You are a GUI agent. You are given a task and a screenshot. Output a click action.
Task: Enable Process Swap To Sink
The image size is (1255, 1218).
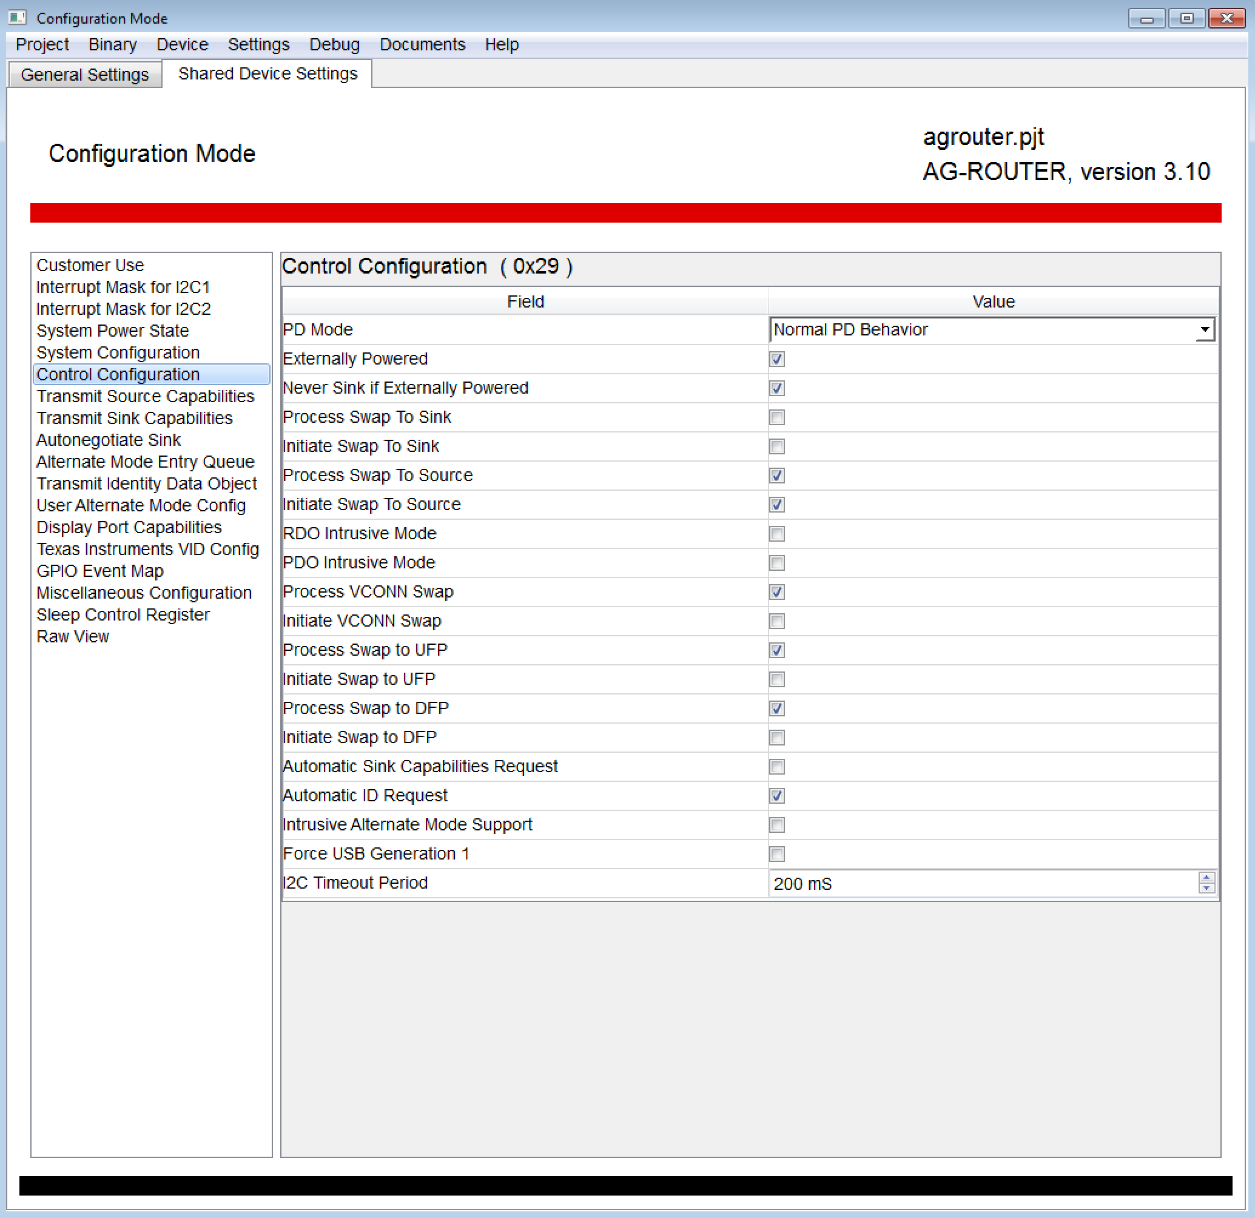coord(778,417)
